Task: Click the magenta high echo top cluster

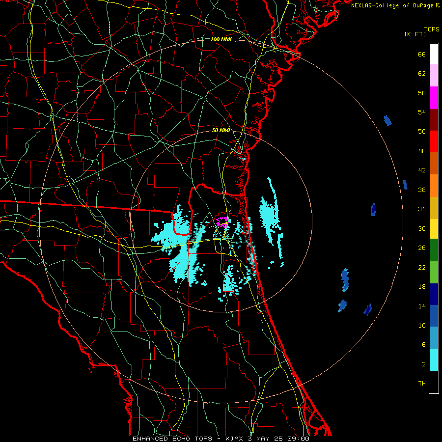Action: (x=222, y=221)
